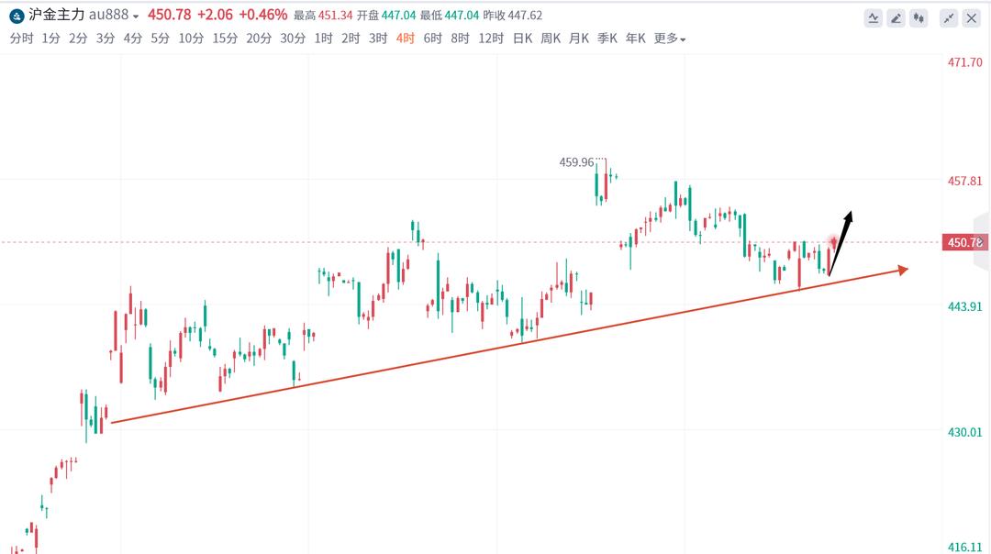Viewport: 991px width, 554px height.
Task: Select the 15分 interval
Action: click(225, 39)
